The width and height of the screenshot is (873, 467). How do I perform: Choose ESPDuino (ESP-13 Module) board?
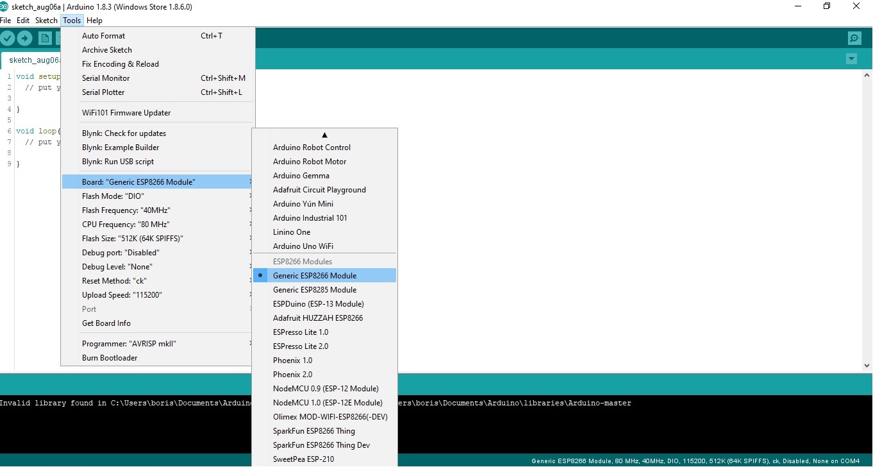click(324, 304)
